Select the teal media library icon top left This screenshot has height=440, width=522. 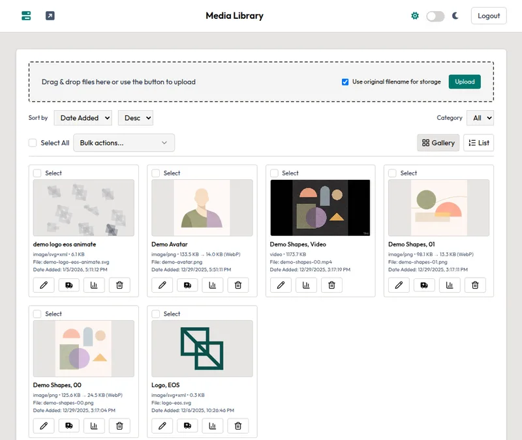tap(25, 15)
